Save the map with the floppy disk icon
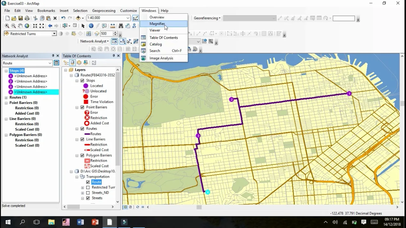The height and width of the screenshot is (228, 406). 20,18
